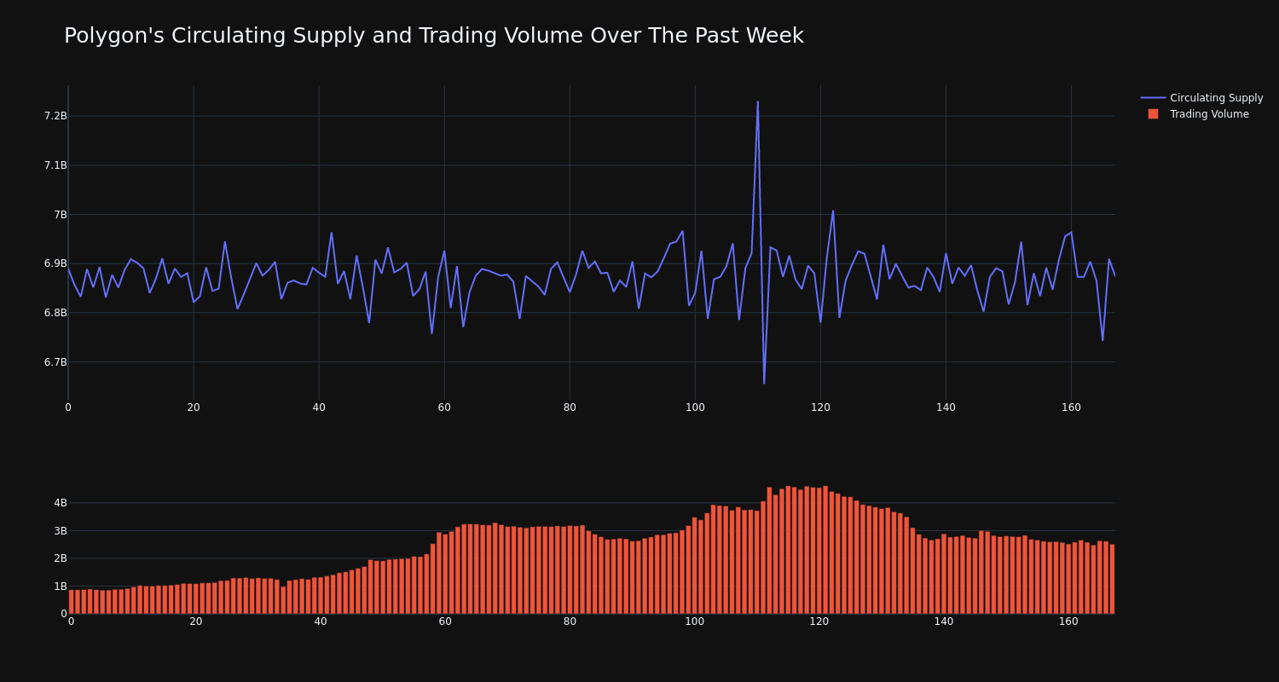Click the 6.9B y-axis label

coord(55,263)
